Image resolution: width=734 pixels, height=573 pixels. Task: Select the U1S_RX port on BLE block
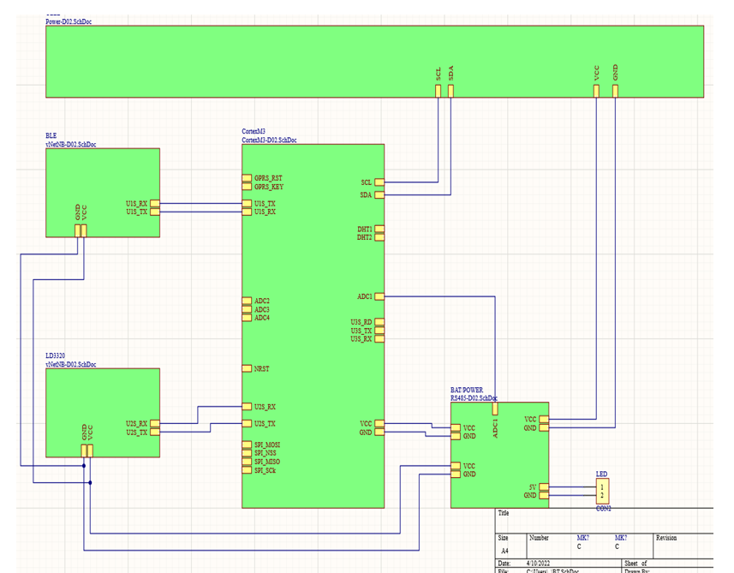[x=155, y=203]
